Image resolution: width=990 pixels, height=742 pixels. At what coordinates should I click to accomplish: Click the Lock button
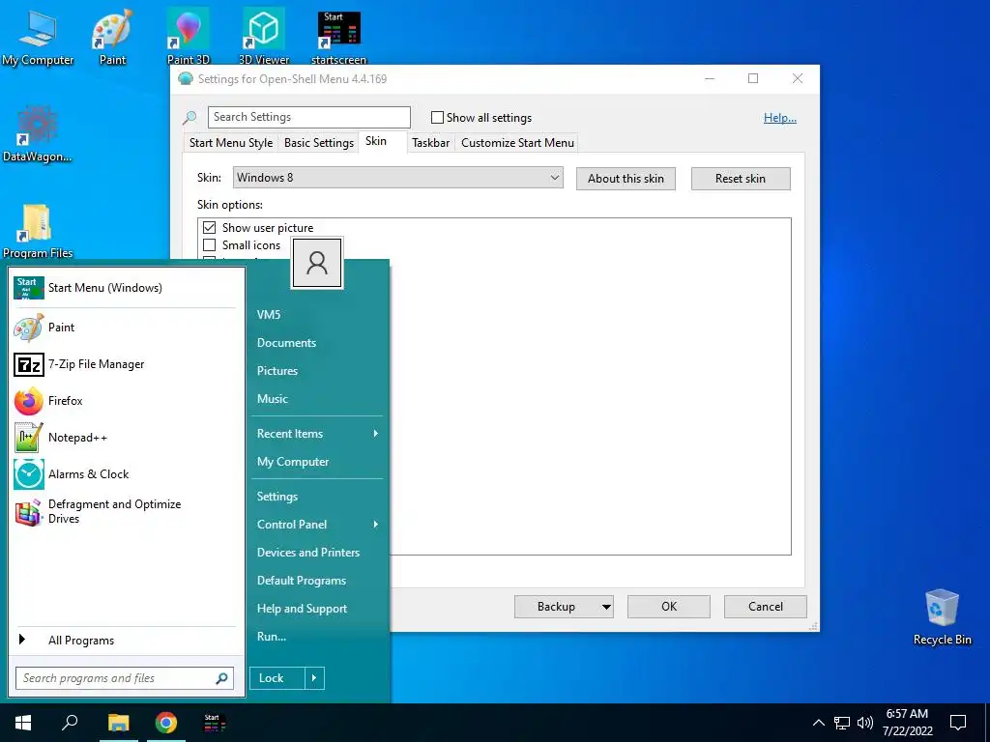pos(277,678)
